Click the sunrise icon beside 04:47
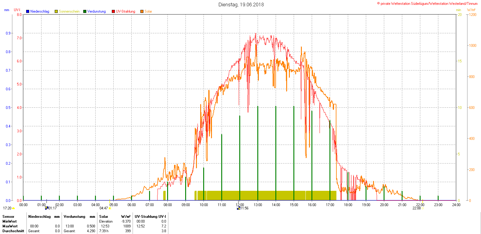481x234 pixels. tap(110, 208)
